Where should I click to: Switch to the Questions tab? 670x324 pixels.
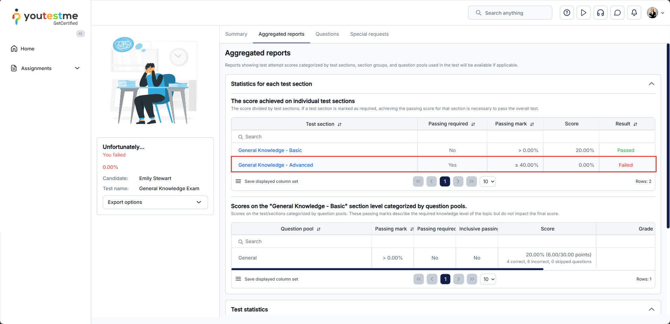point(327,34)
